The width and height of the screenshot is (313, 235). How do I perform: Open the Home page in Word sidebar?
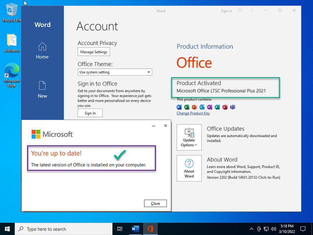pyautogui.click(x=42, y=51)
